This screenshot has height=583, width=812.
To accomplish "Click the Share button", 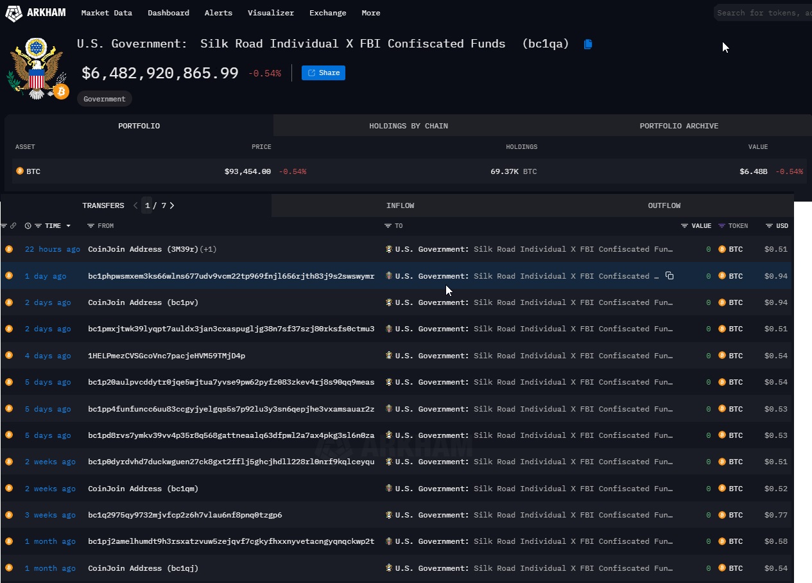I will [x=323, y=73].
